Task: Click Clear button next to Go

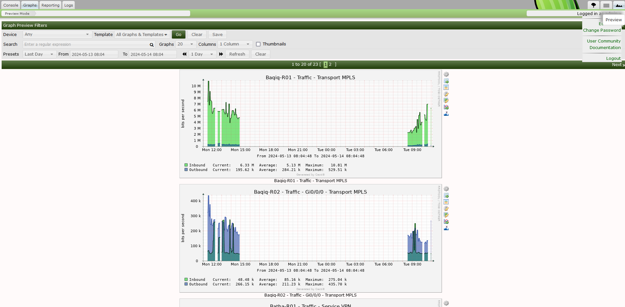Action: click(x=197, y=35)
